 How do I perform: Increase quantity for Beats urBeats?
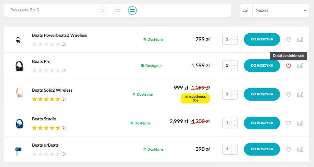coord(235,147)
